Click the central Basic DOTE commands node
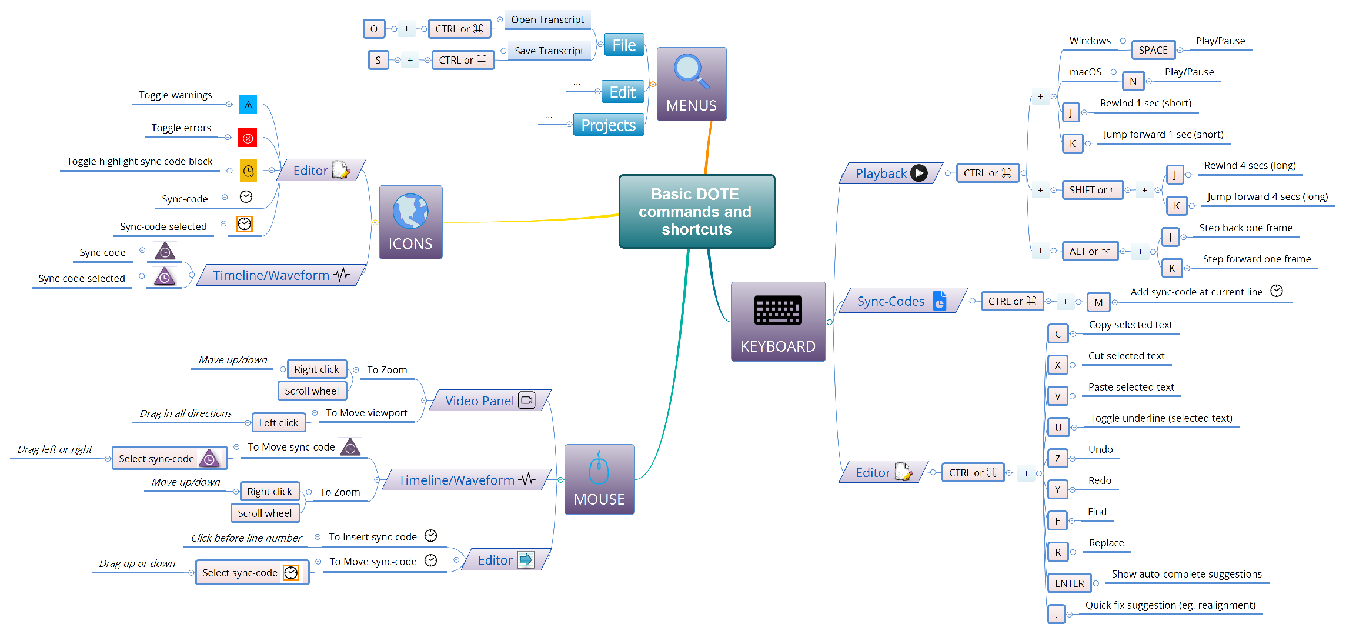 697,211
